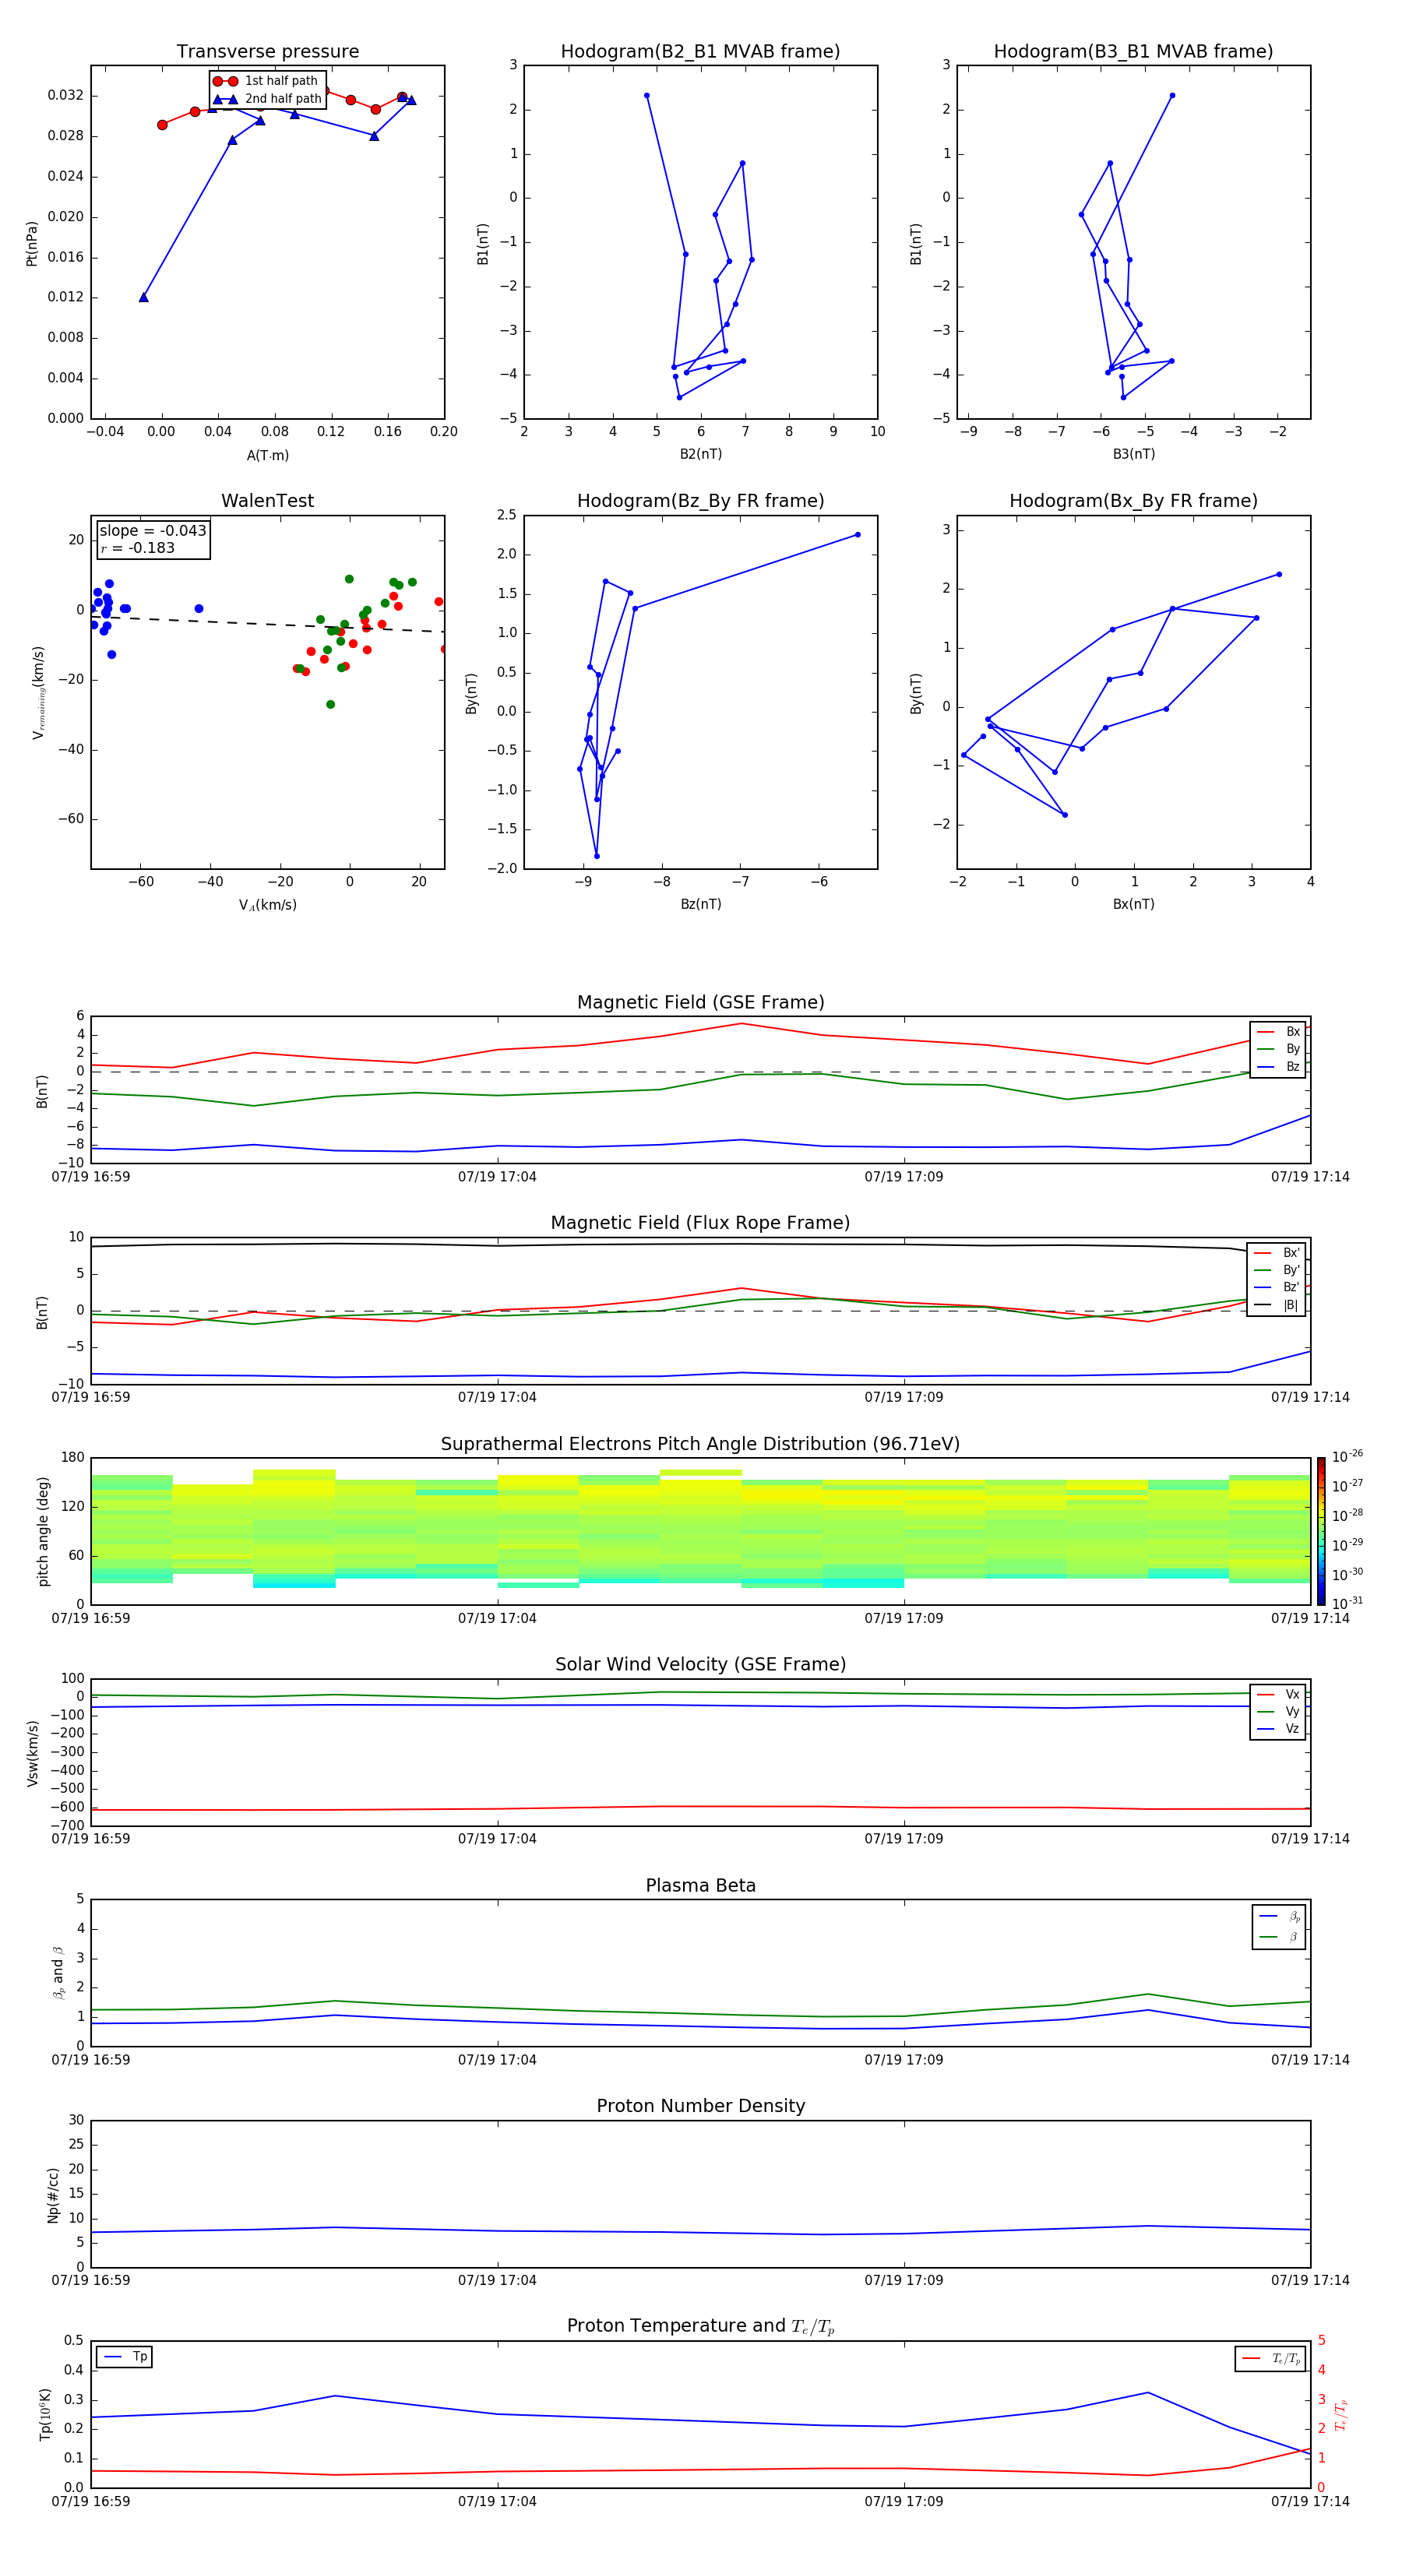Click the 'pitch angle (deg)' axis label

coord(43,1531)
